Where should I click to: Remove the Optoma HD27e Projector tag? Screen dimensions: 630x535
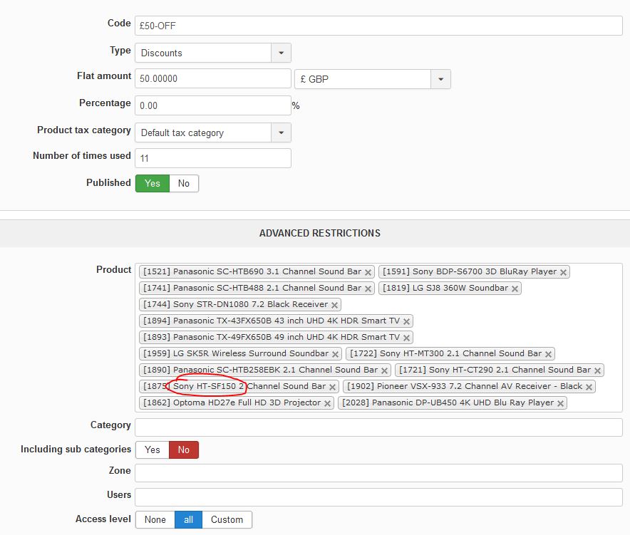click(x=327, y=403)
